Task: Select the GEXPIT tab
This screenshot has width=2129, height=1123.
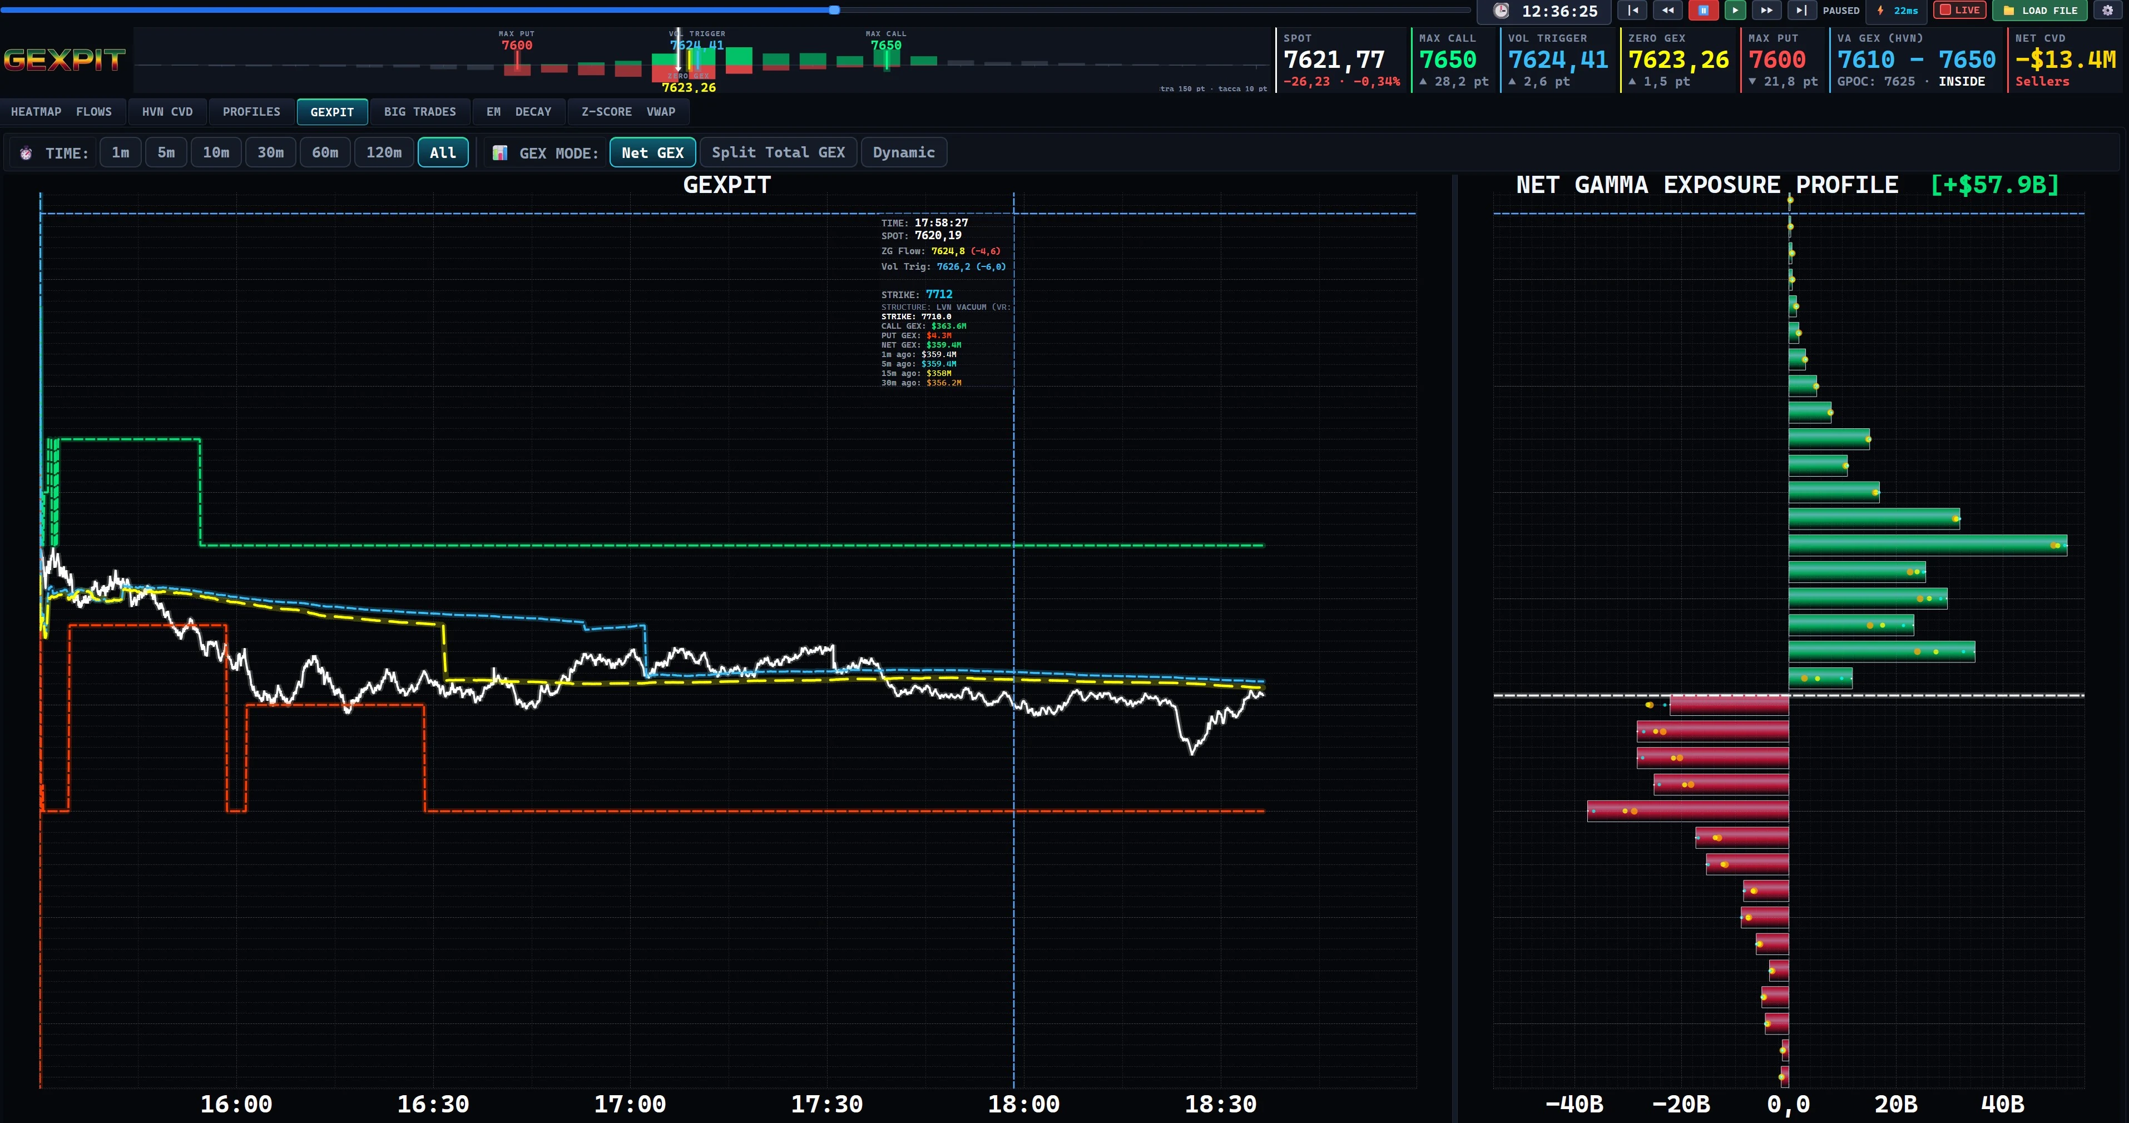Action: coord(332,112)
